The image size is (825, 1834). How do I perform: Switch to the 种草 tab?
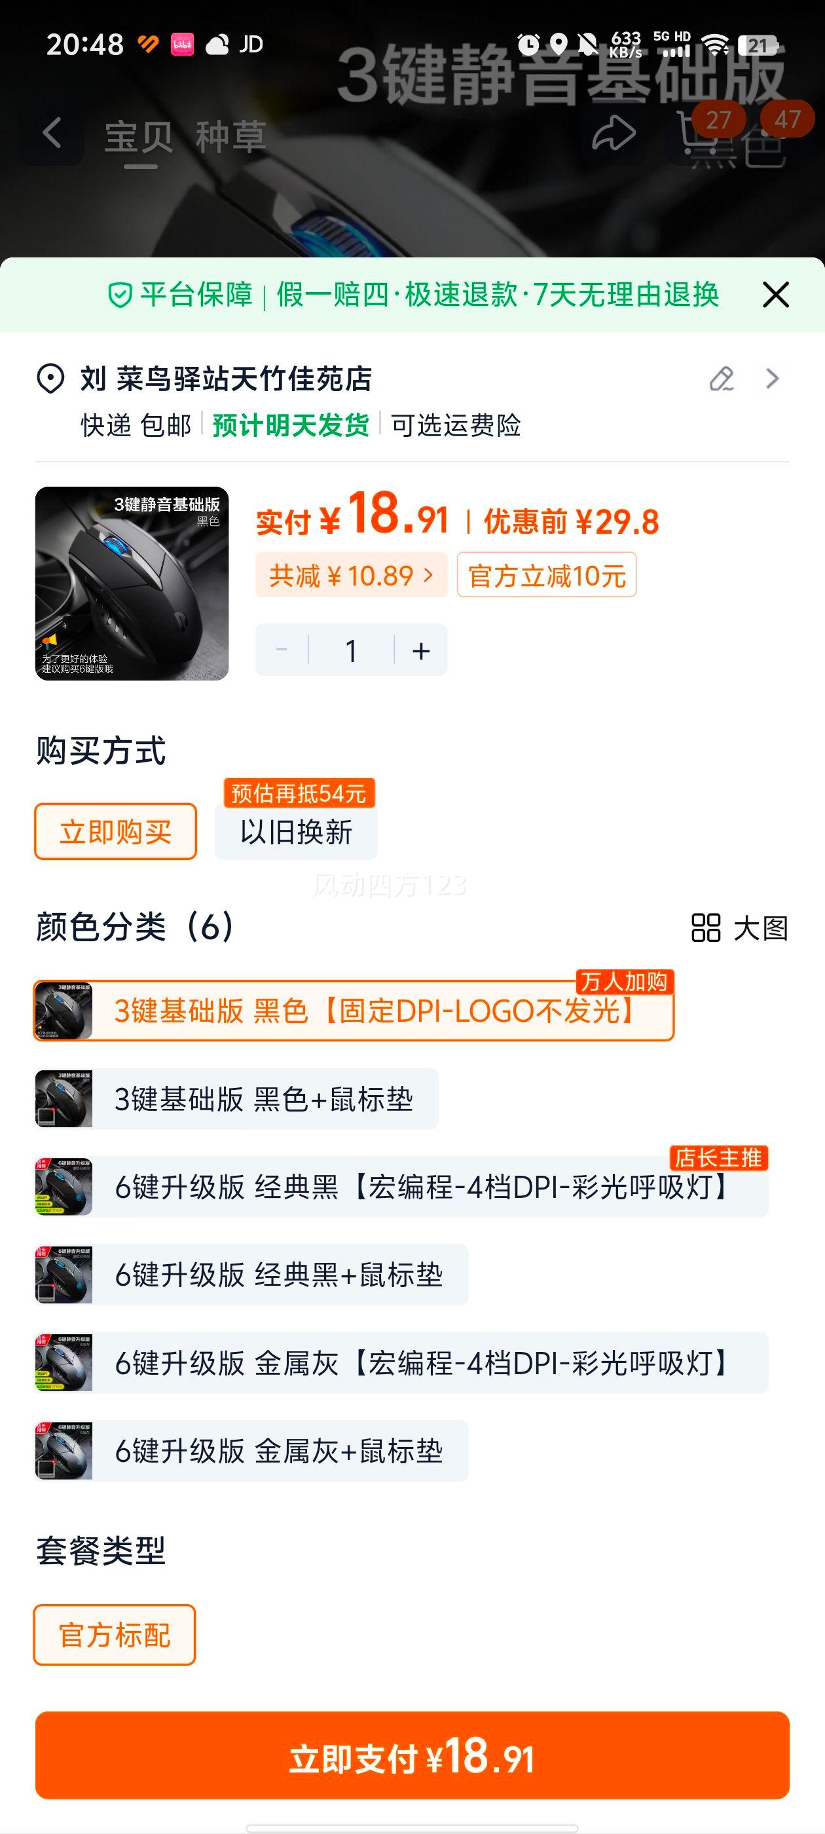pos(230,137)
